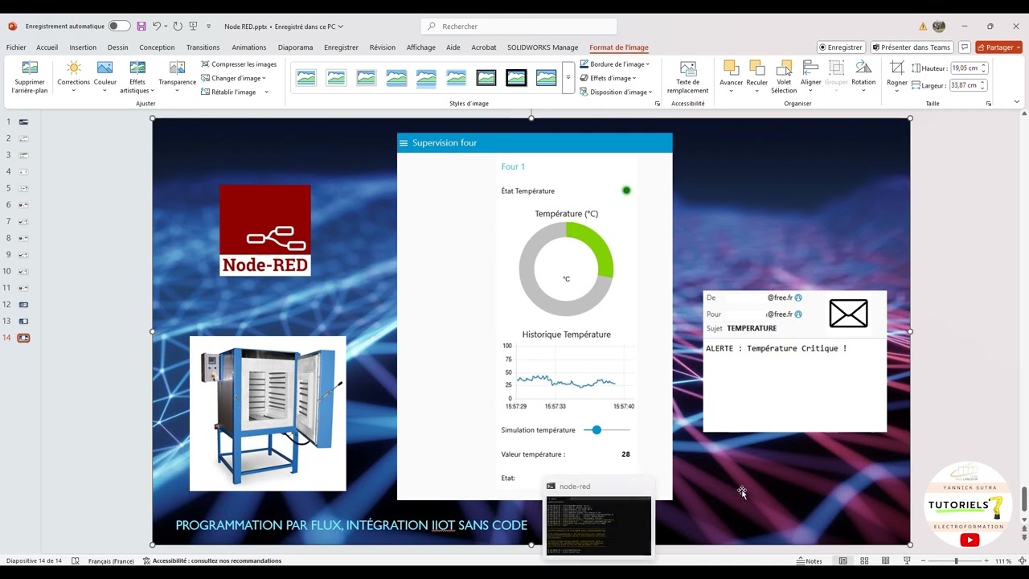1029x579 pixels.
Task: Select slide 12 thumbnail
Action: [x=23, y=305]
